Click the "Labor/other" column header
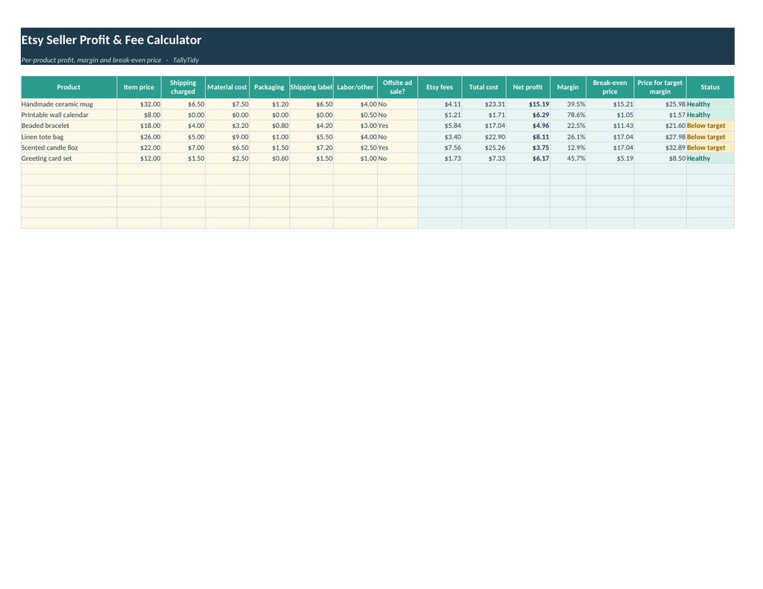Viewport: 763px width, 589px height. (x=355, y=87)
